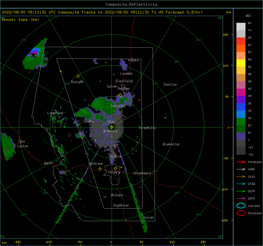The width and height of the screenshot is (263, 246).
Task: Pick the yellow 51-54 dBZ swatch
Action: coord(241,63)
